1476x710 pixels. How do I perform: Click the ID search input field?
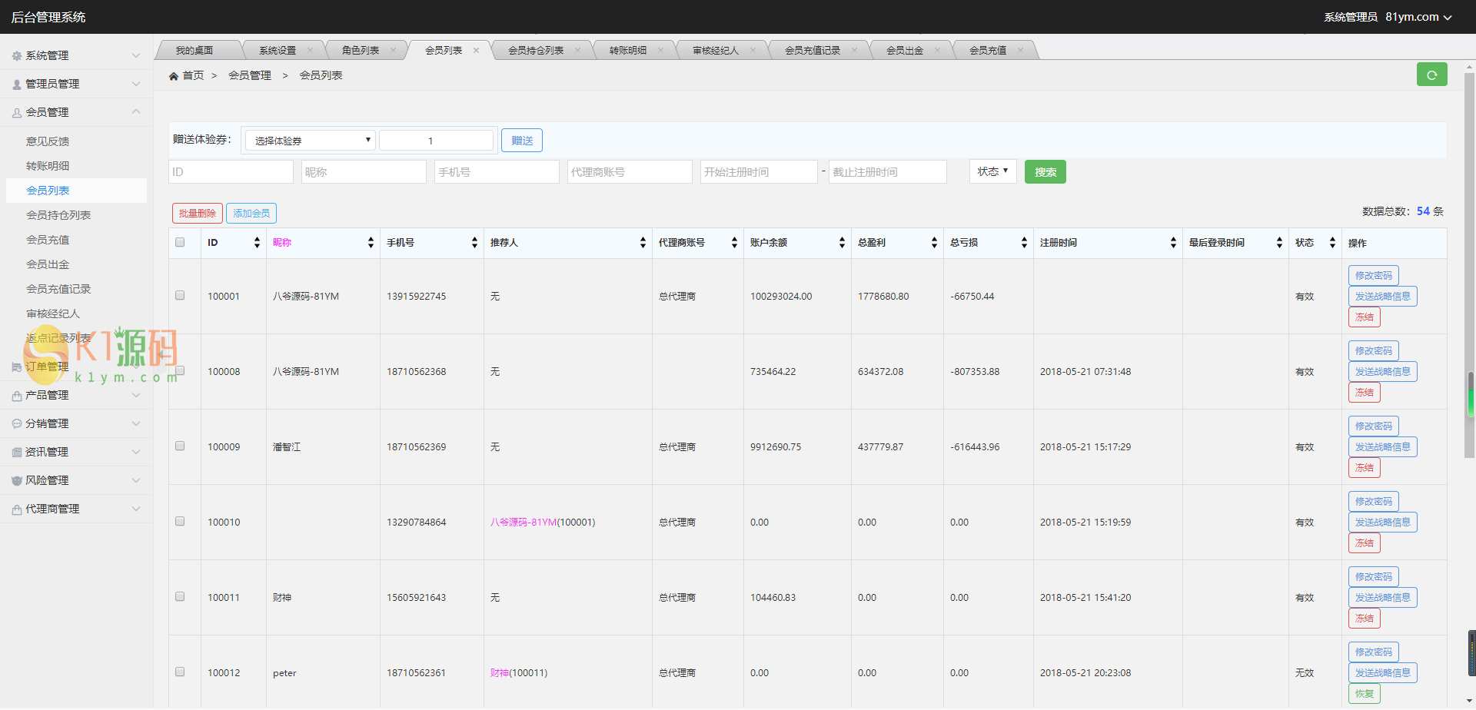click(x=231, y=172)
